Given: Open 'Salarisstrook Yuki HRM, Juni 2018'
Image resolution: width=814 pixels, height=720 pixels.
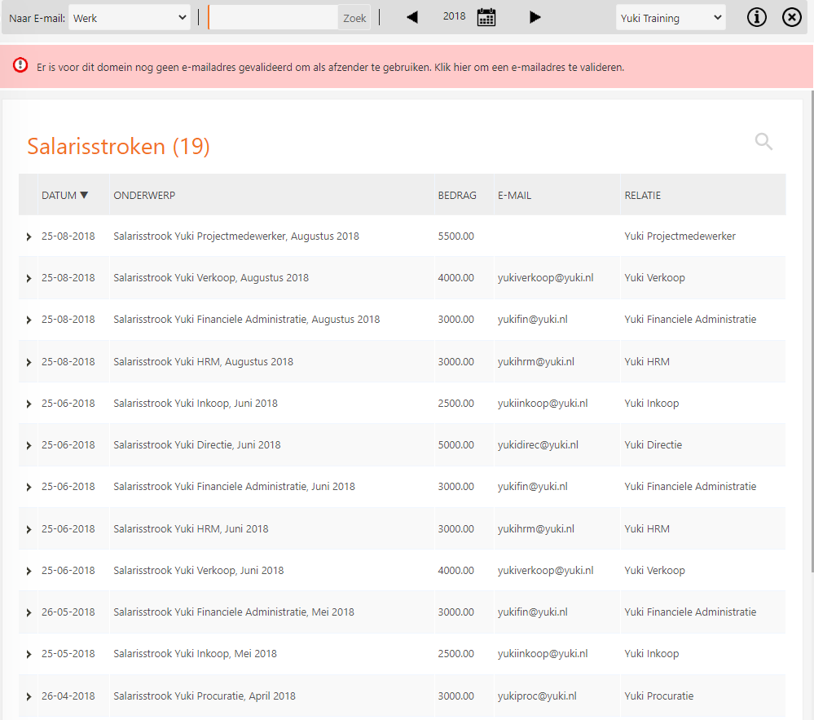Looking at the screenshot, I should 191,529.
